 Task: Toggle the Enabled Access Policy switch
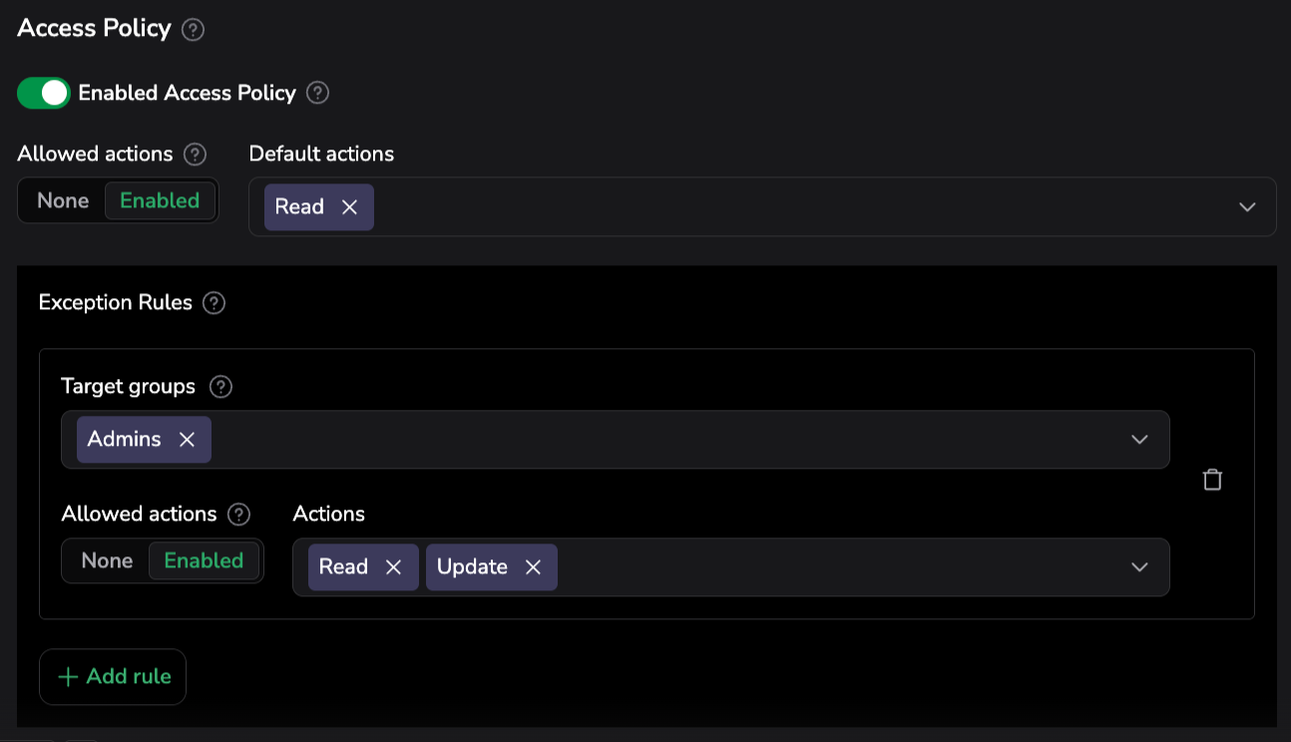tap(44, 93)
